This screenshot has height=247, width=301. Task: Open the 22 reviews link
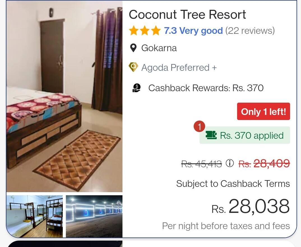(x=250, y=31)
